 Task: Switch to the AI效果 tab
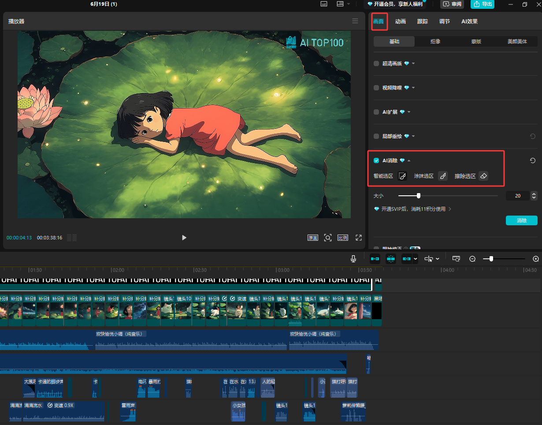[469, 22]
